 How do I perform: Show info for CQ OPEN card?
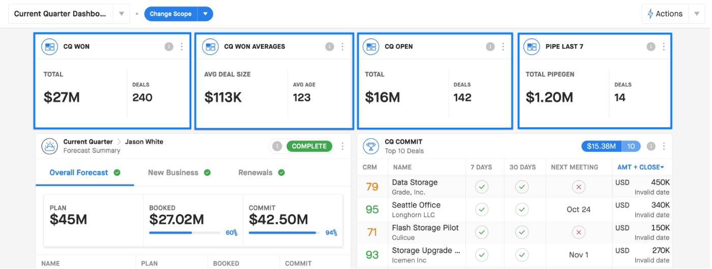pyautogui.click(x=490, y=47)
